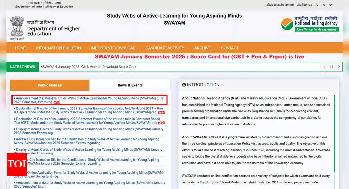Image resolution: width=349 pixels, height=189 pixels.
Task: Open IMPORTANT DOWNLOAD menu
Action: 113,48
